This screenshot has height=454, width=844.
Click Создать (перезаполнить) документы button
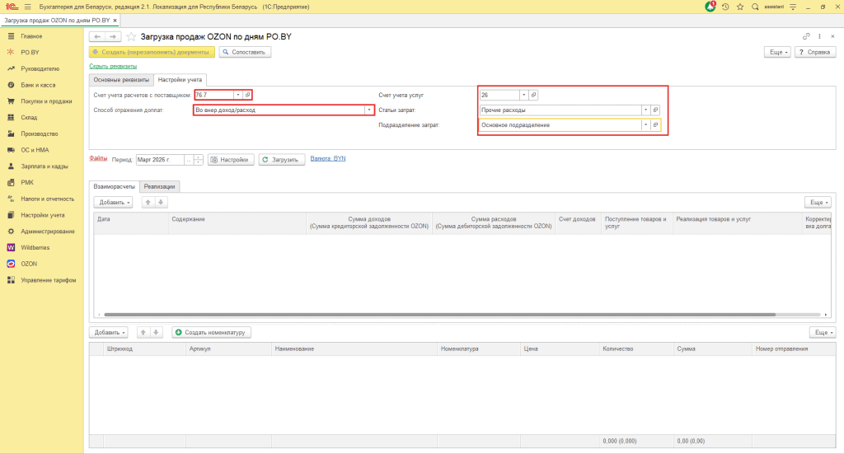tap(152, 52)
